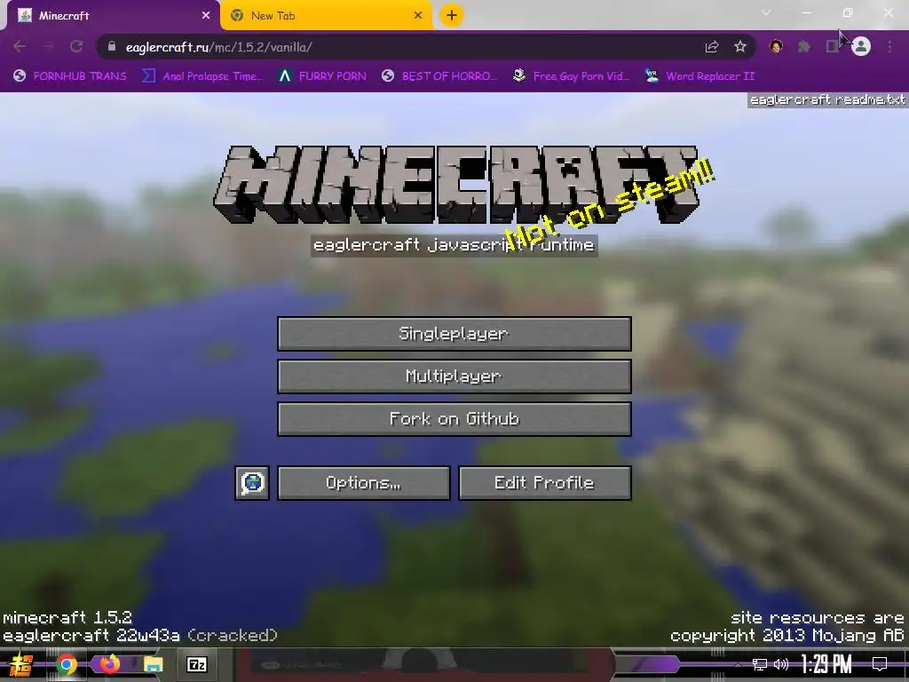Image resolution: width=909 pixels, height=682 pixels.
Task: Open the tab search dropdown chevron
Action: (766, 12)
